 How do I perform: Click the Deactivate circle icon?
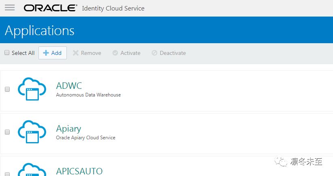(x=154, y=53)
